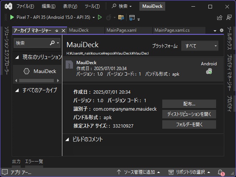
Task: Click the horizontal scrollbar thumb in the tree panel
Action: (37, 81)
